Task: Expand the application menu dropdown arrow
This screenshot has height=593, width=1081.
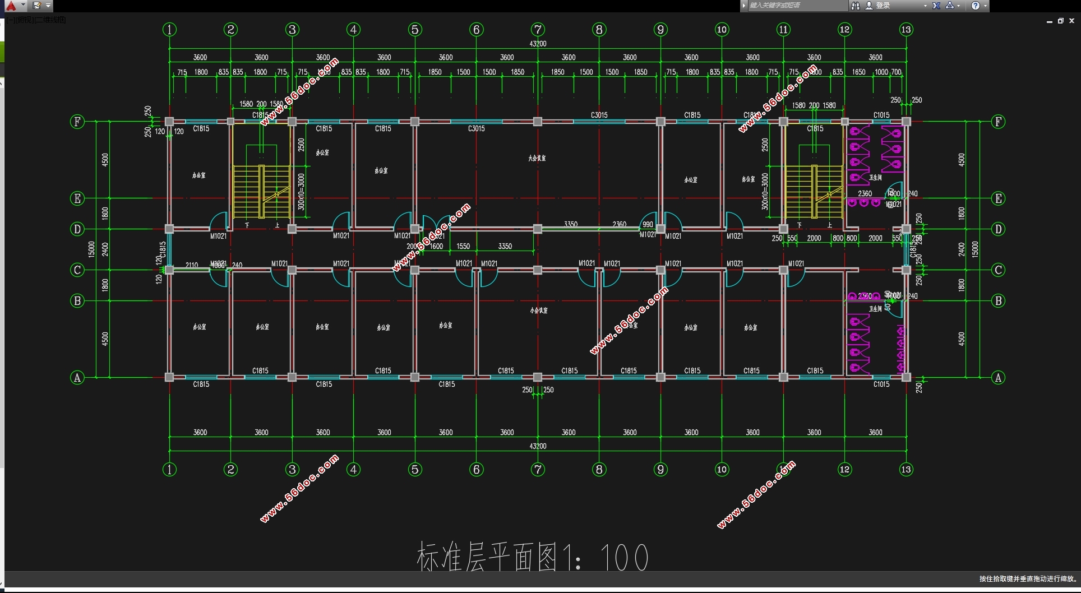Action: coord(23,6)
